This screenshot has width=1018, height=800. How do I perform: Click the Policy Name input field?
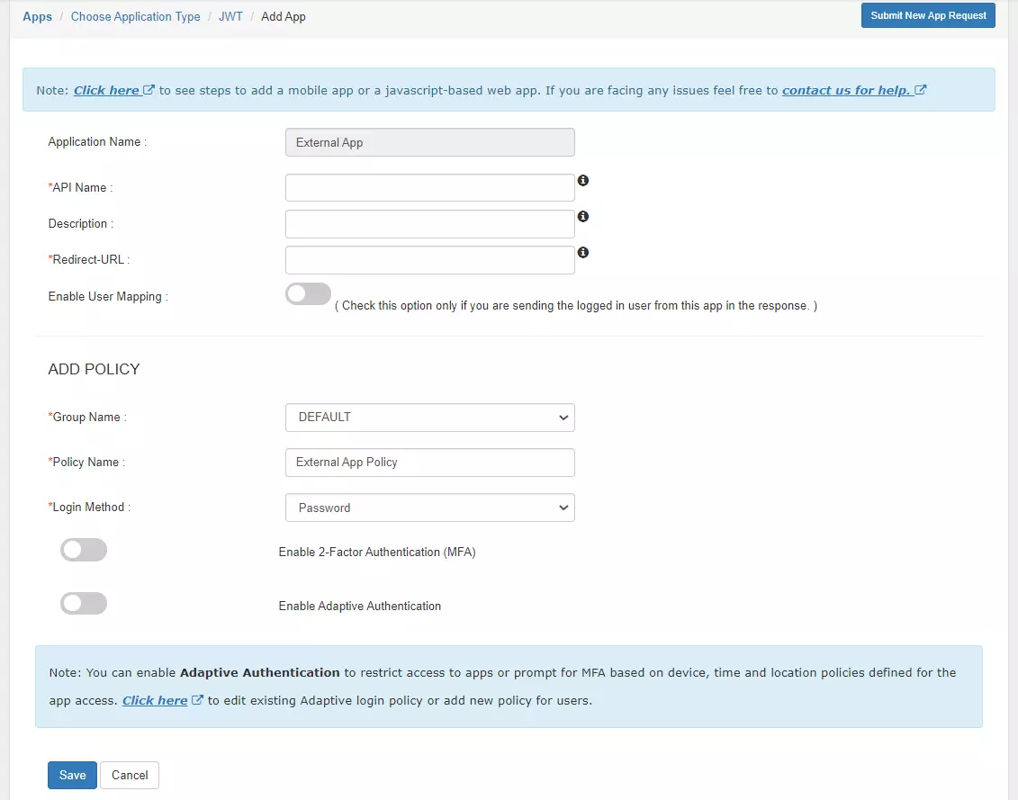(x=430, y=463)
